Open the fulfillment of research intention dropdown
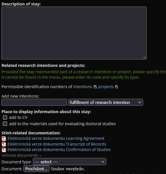This screenshot has height=174, width=166. 105,102
